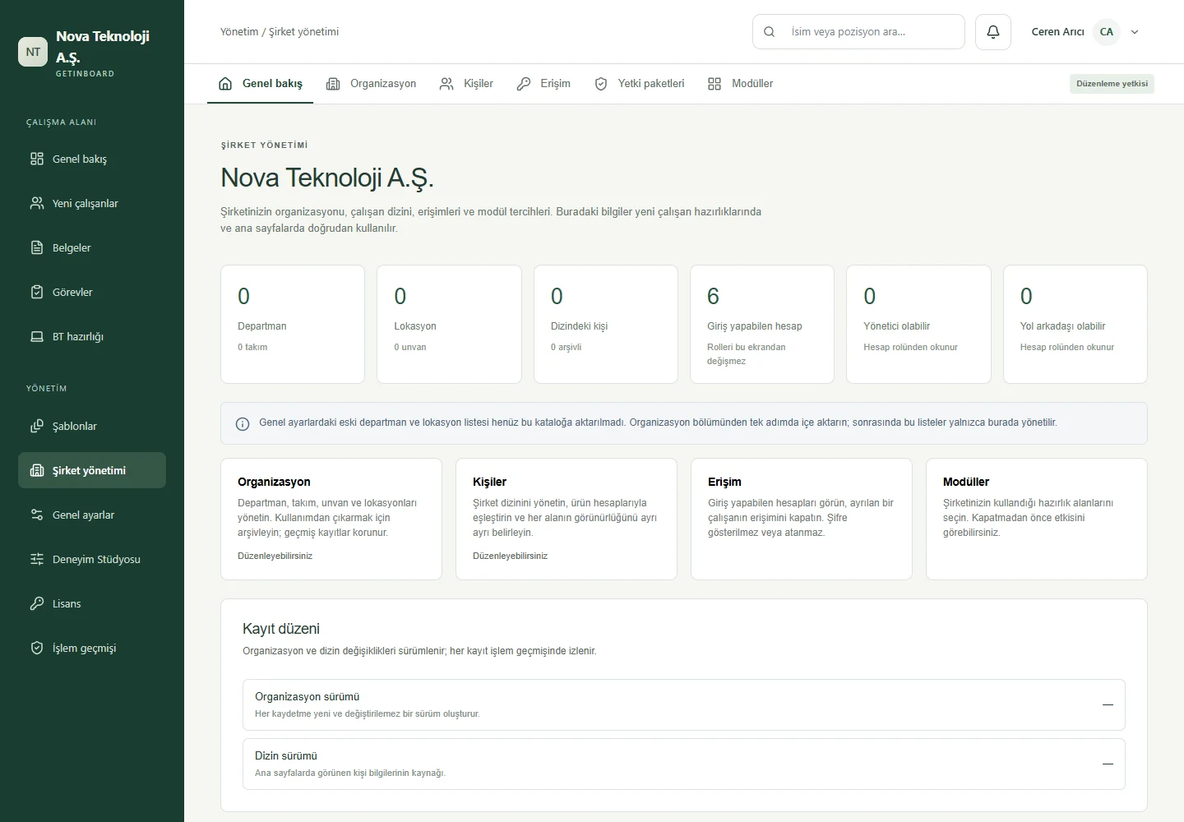Open the Kişiler card

567,519
